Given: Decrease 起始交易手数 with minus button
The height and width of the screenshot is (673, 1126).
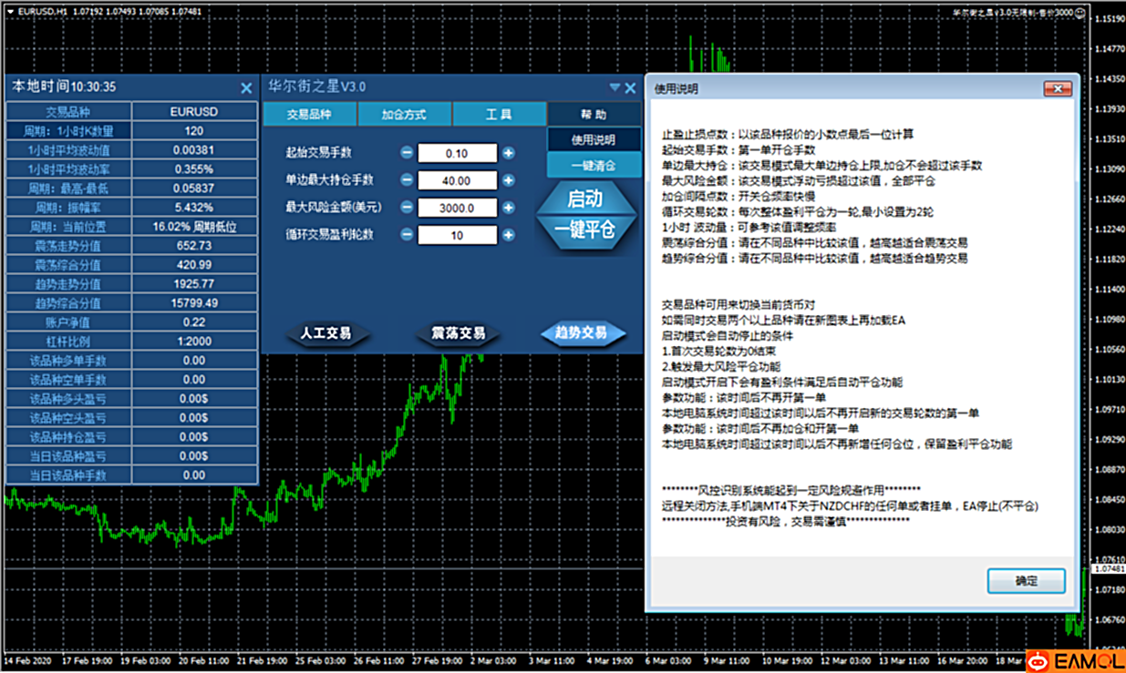Looking at the screenshot, I should [407, 154].
